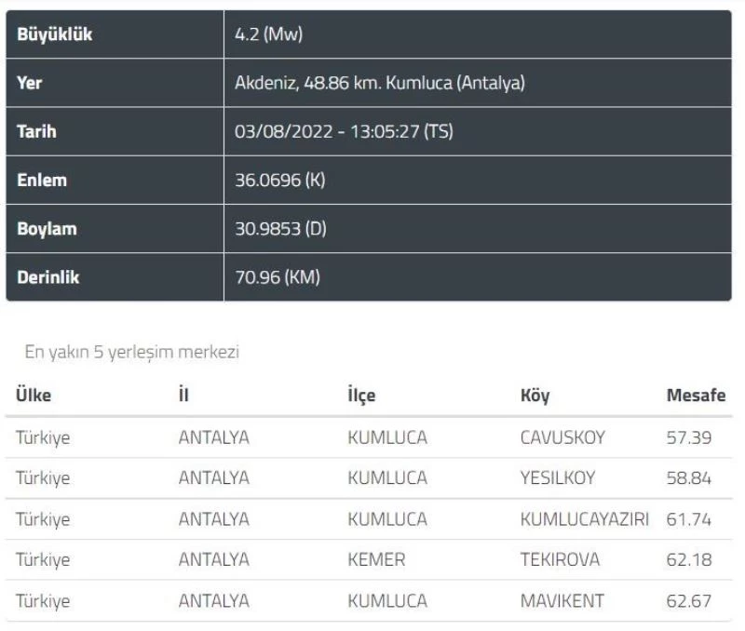Click the Mesafe column header
The height and width of the screenshot is (631, 745).
696,396
